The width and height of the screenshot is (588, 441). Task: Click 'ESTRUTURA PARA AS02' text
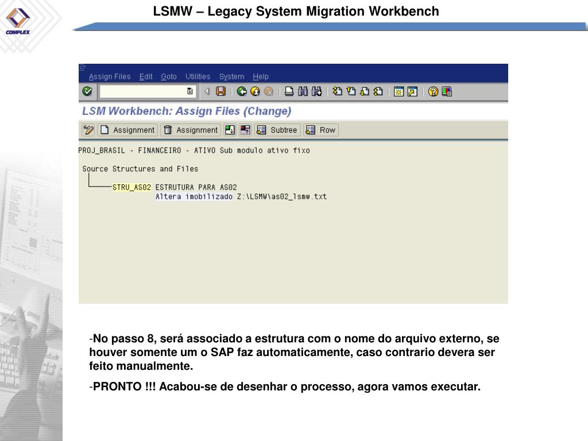click(x=196, y=187)
